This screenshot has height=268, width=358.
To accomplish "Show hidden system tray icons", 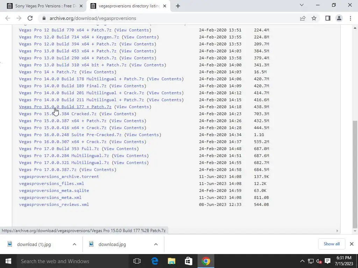I will 302,261.
